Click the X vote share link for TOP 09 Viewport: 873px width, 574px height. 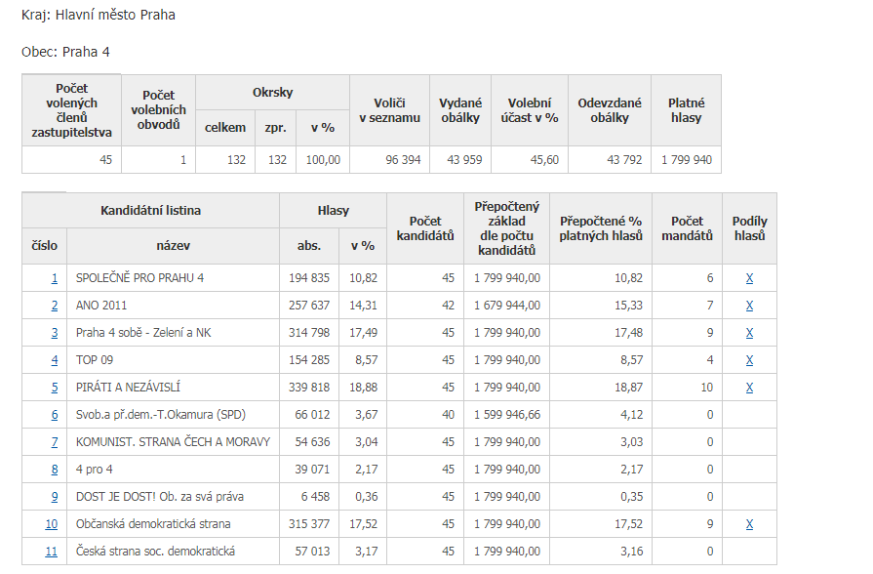click(x=749, y=360)
